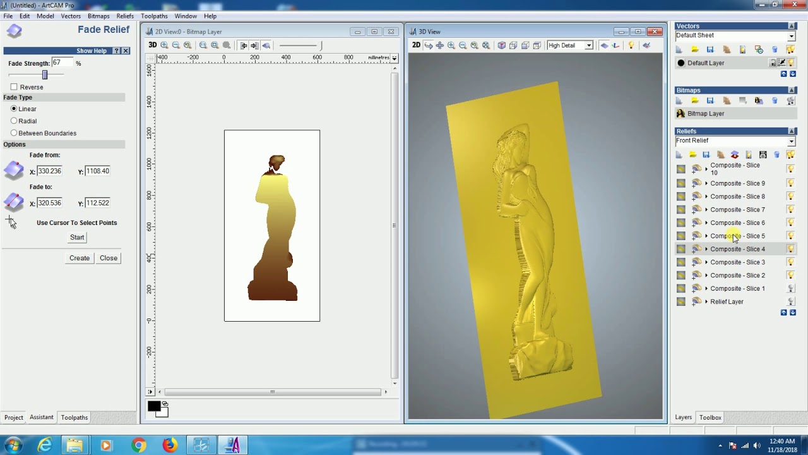Select the pan tool in 3D View

(440, 45)
